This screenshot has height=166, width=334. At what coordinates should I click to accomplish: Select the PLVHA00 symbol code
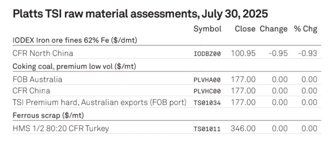[x=207, y=80]
